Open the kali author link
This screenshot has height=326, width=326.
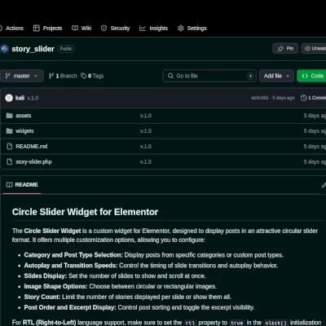pyautogui.click(x=20, y=98)
